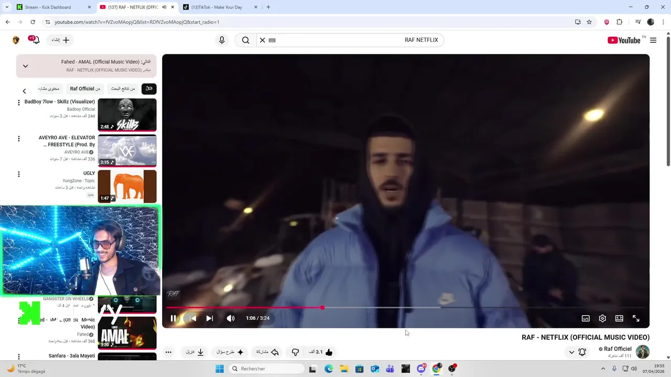Open a new browser tab
This screenshot has height=377, width=671.
[268, 7]
